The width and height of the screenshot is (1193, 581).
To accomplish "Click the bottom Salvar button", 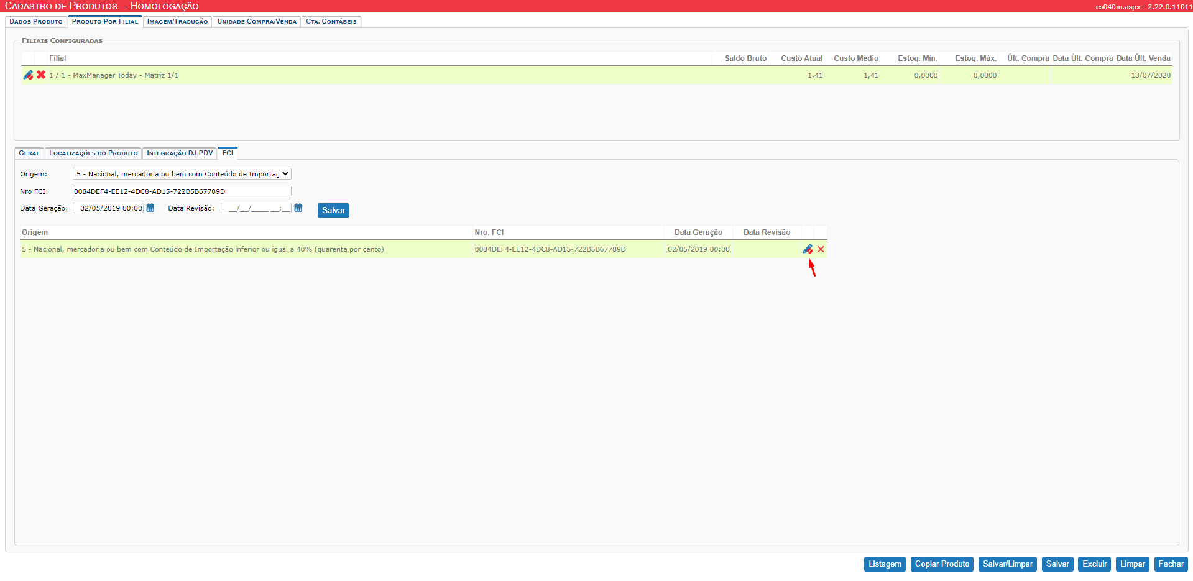I will 1057,564.
